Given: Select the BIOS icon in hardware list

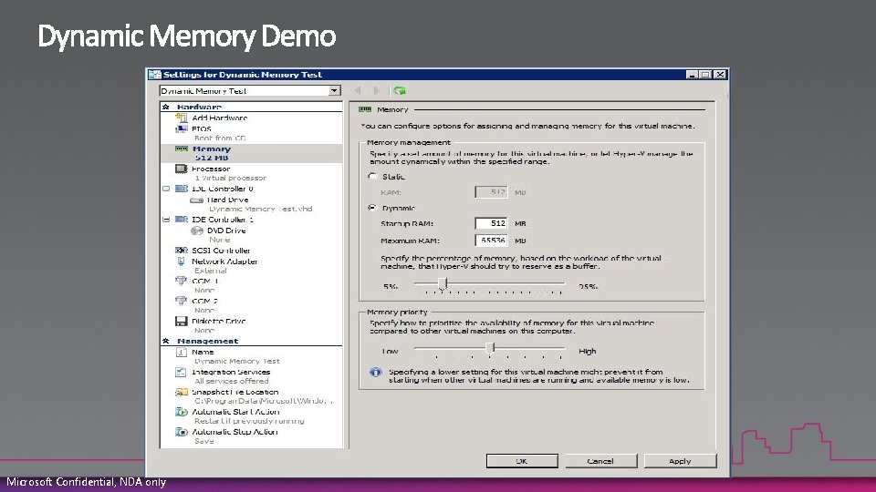Looking at the screenshot, I should 181,128.
